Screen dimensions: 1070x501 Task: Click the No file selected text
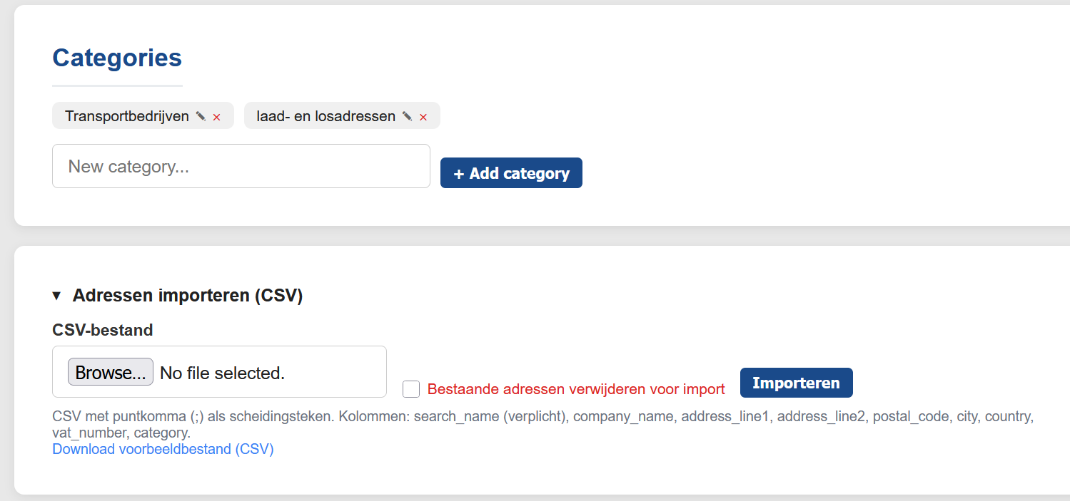coord(222,373)
